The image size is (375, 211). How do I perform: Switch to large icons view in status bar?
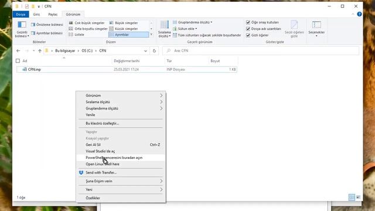pyautogui.click(x=358, y=198)
